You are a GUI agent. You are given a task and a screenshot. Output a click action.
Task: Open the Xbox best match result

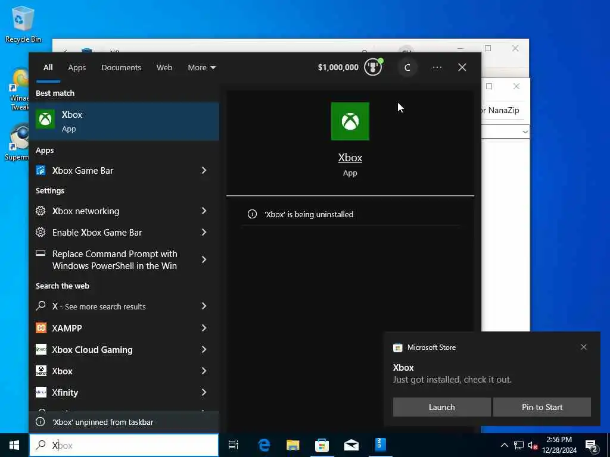pos(124,121)
